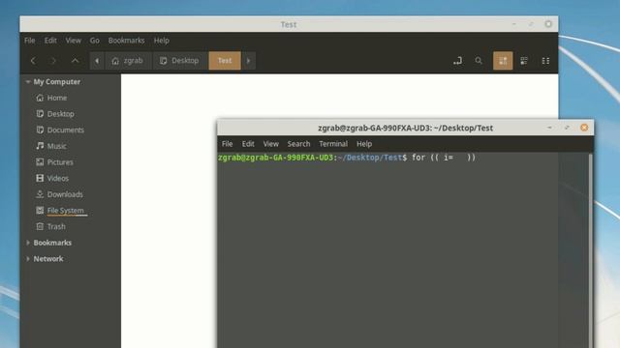Screen dimensions: 620x348
Task: Switch to compact view
Action: click(545, 61)
